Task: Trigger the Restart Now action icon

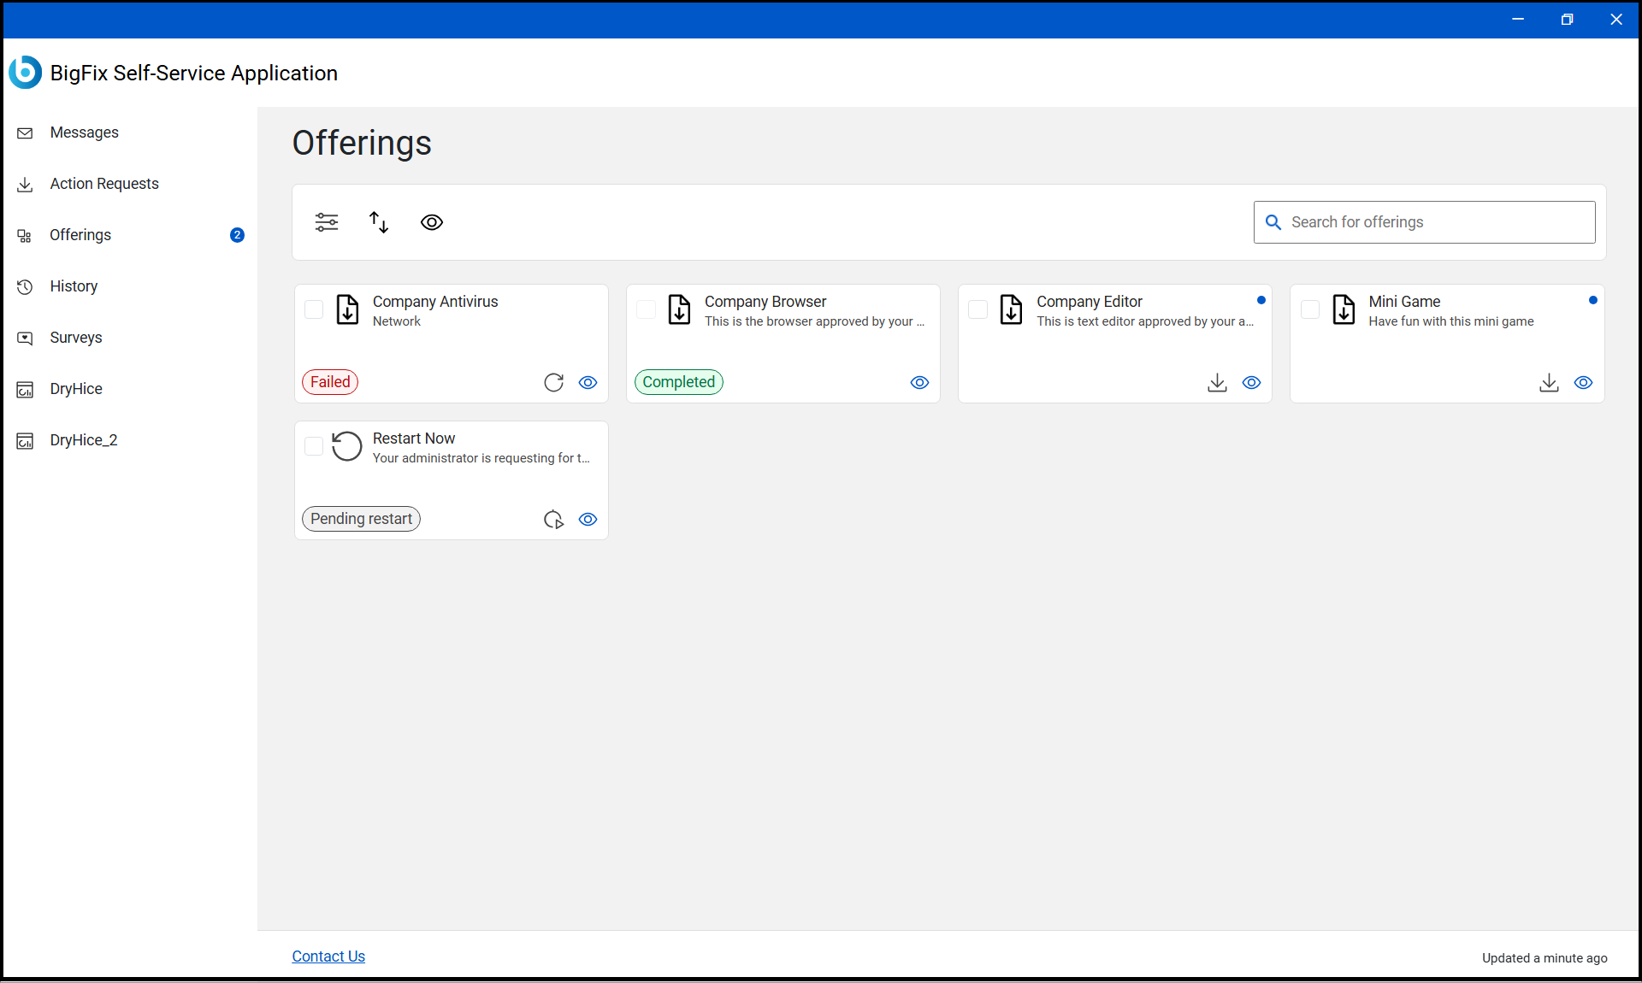Action: pos(553,519)
